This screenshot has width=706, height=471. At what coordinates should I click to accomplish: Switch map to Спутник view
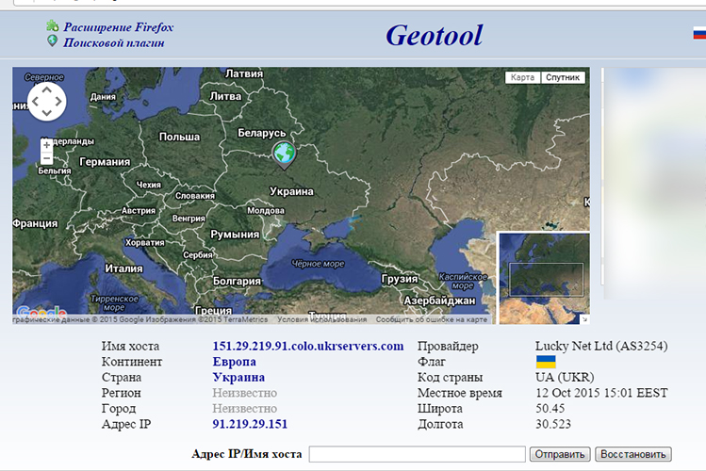click(x=563, y=77)
